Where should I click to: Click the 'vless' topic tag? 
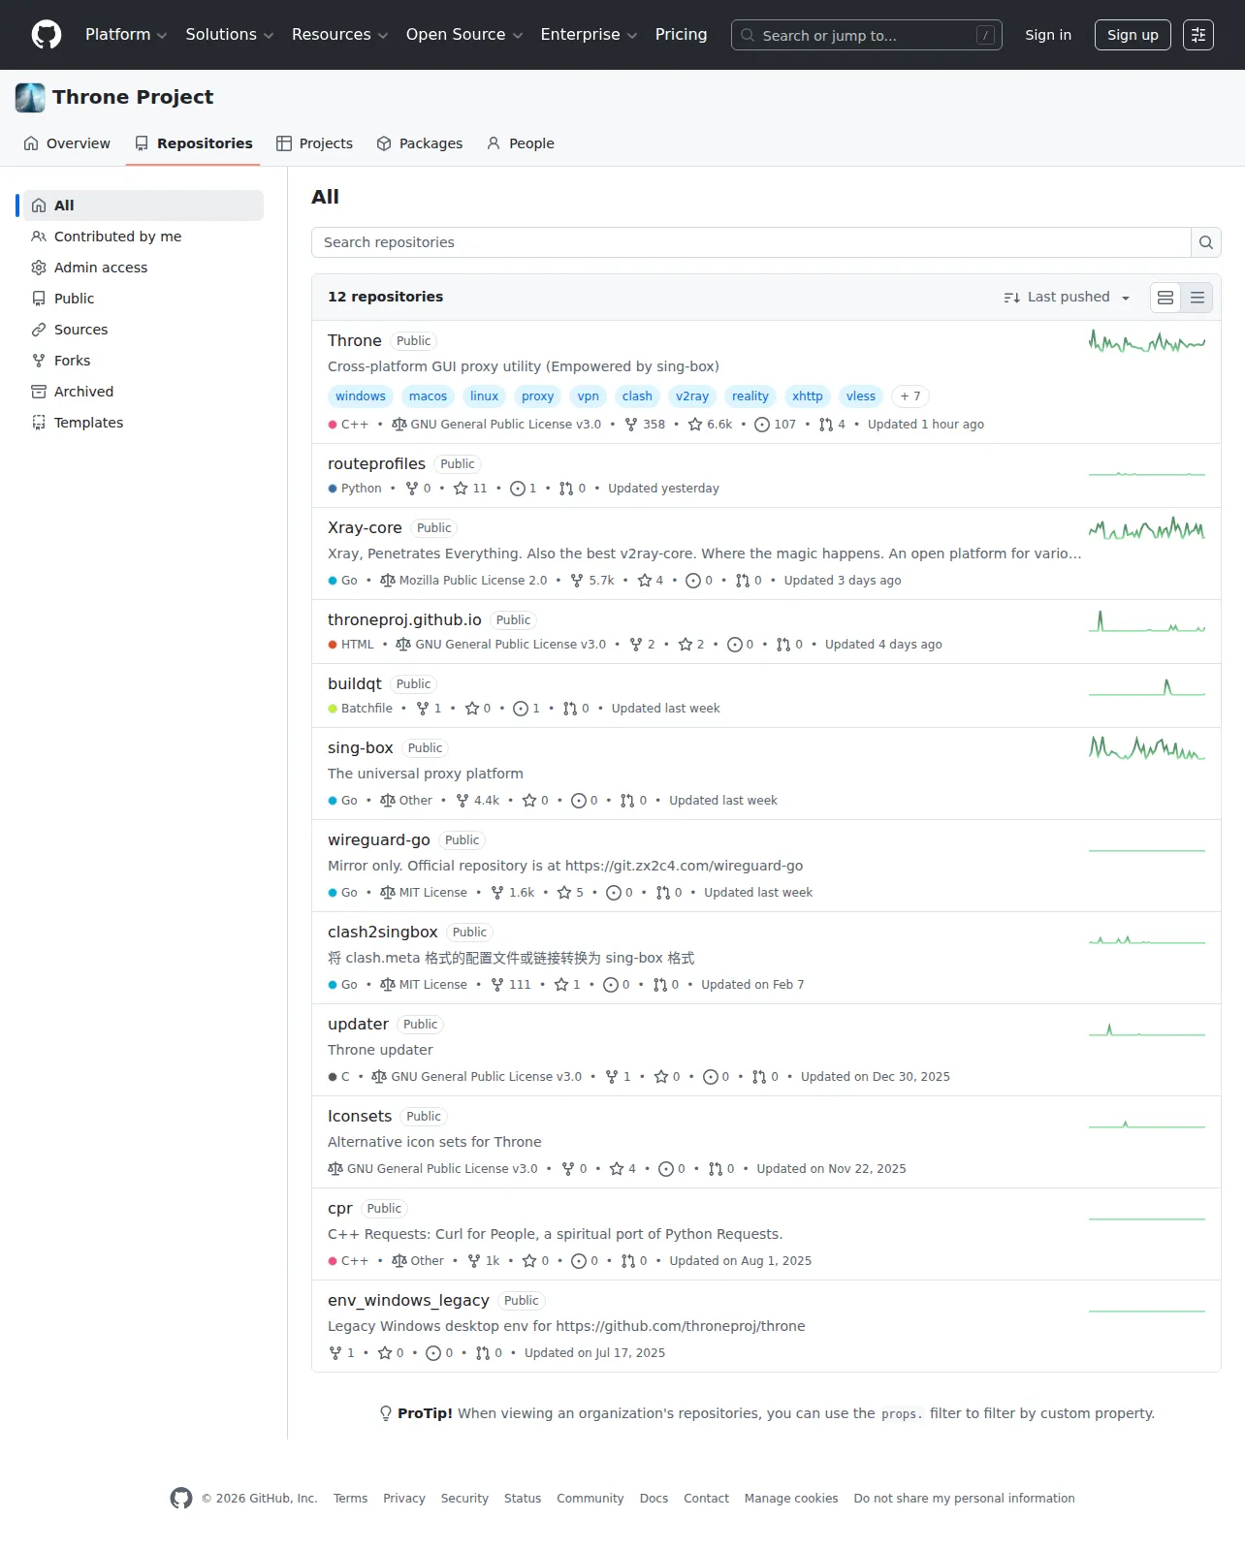[861, 396]
